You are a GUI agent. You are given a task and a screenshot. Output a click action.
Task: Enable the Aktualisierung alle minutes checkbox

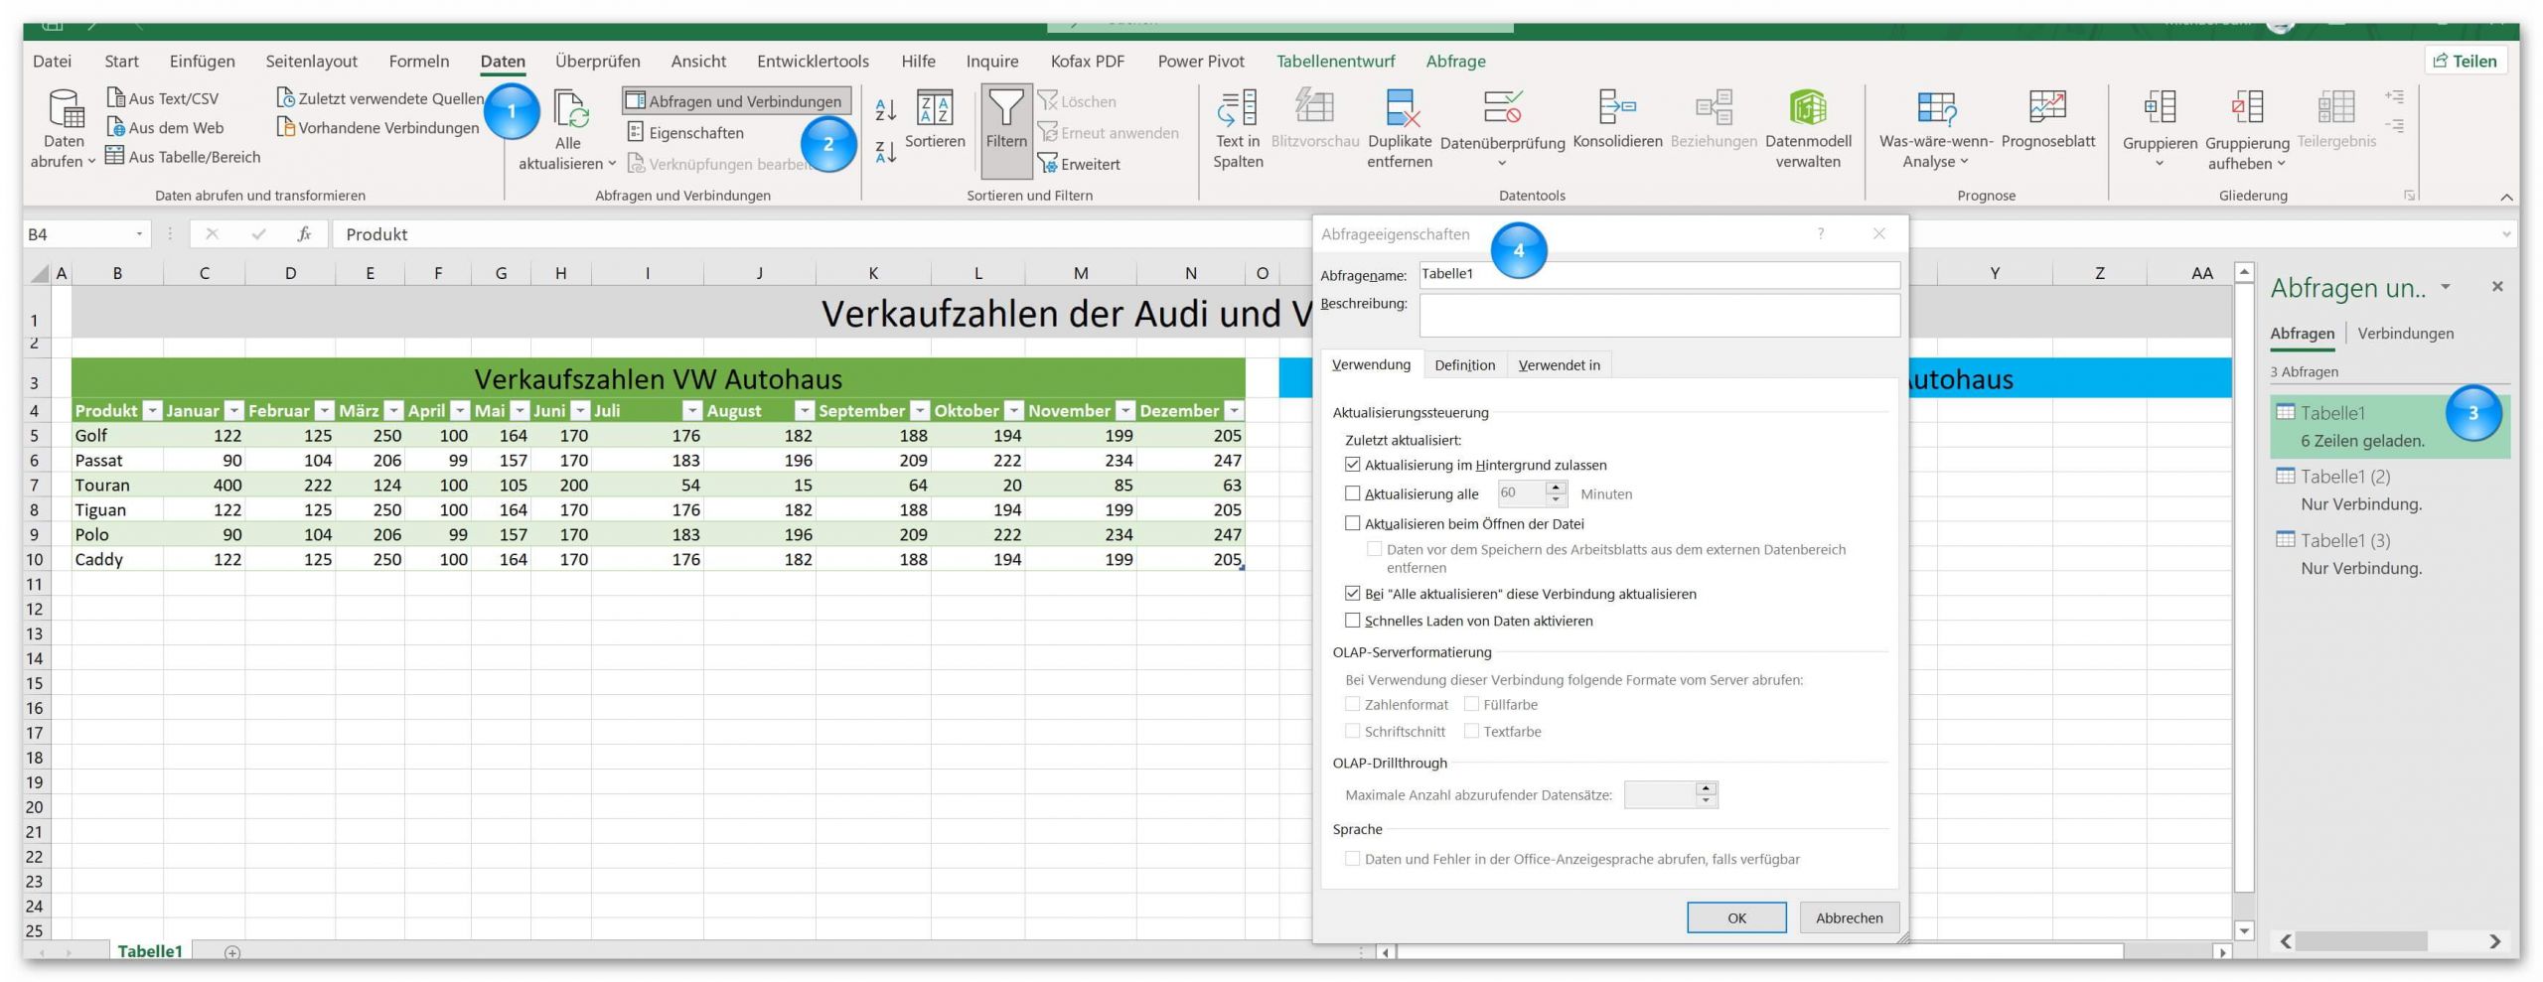[x=1352, y=493]
